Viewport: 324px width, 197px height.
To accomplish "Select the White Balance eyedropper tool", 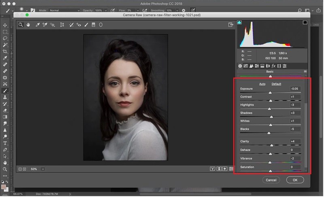I will click(x=37, y=25).
